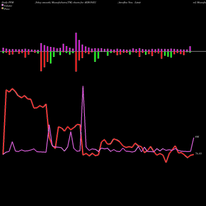
Task: Select the 'Price' legend label
Action: (7, 9)
